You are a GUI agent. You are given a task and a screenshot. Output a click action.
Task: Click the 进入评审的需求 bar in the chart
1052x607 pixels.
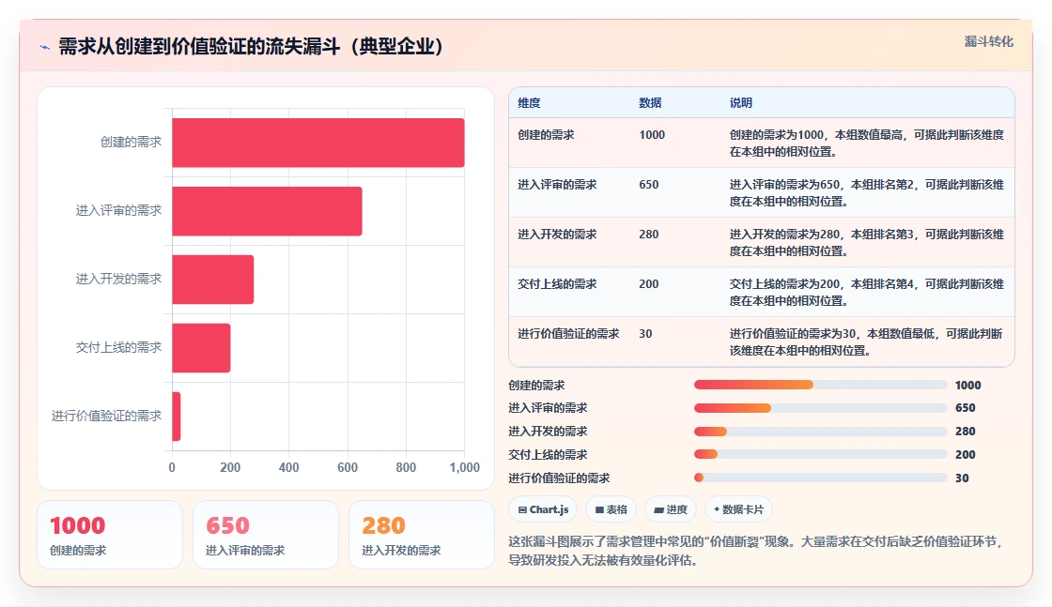267,211
